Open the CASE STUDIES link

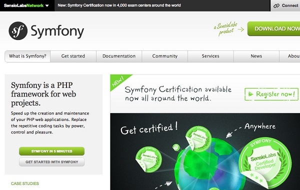point(25,183)
